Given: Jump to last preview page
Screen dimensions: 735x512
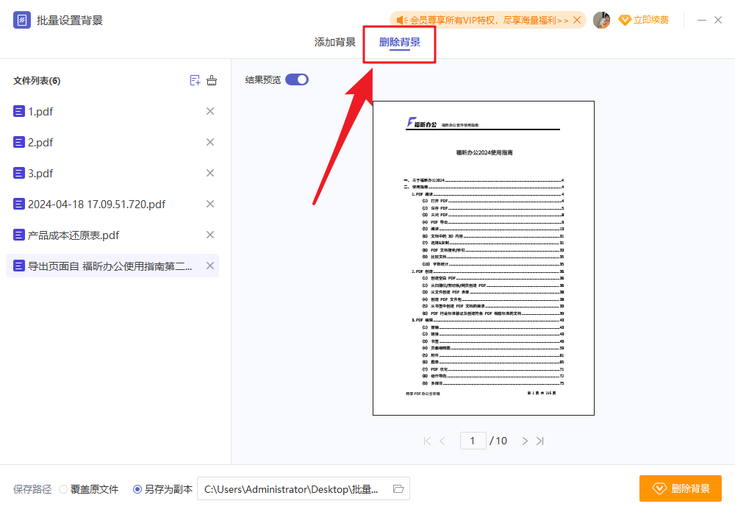Looking at the screenshot, I should pos(540,441).
